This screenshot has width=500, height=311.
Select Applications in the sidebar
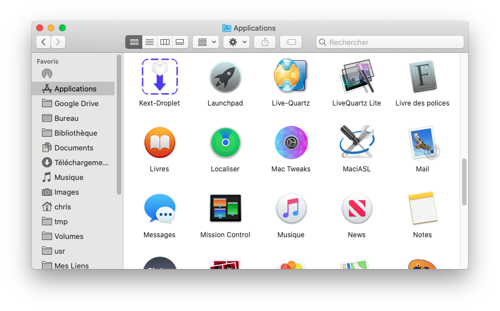pyautogui.click(x=73, y=89)
